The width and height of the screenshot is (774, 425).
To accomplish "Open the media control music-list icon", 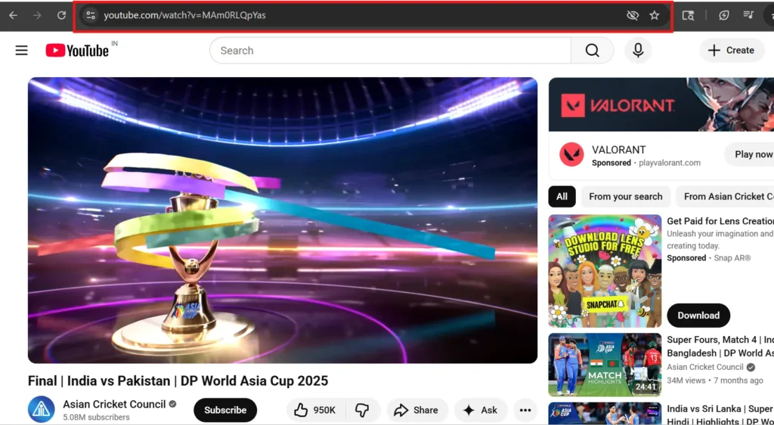I will point(748,15).
